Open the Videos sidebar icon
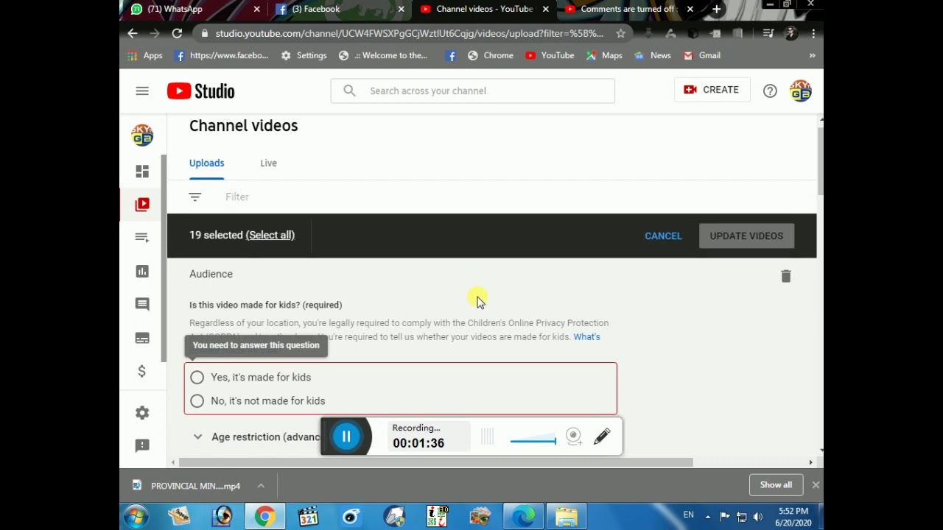943x530 pixels. click(x=142, y=205)
